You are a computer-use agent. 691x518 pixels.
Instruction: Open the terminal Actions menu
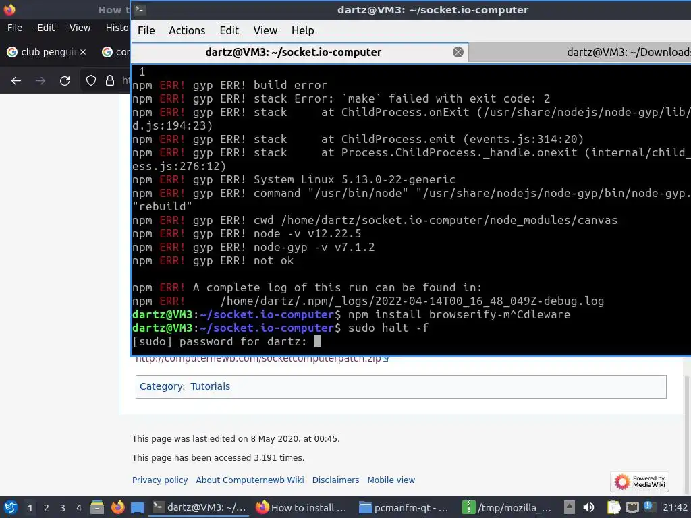187,30
